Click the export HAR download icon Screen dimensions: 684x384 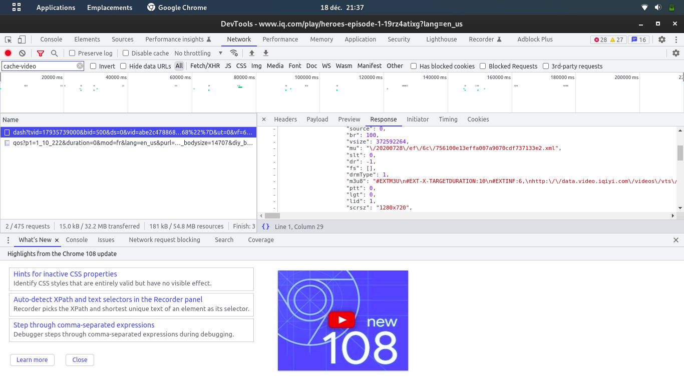(266, 53)
